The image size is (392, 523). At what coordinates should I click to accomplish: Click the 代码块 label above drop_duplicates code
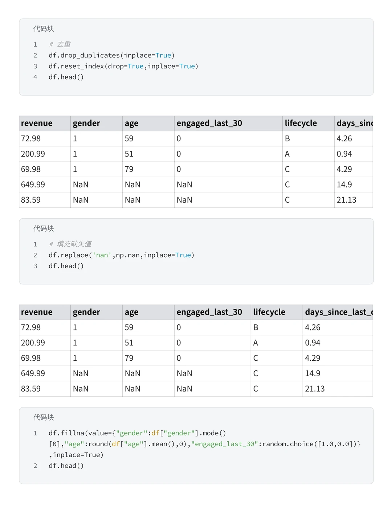click(x=44, y=29)
